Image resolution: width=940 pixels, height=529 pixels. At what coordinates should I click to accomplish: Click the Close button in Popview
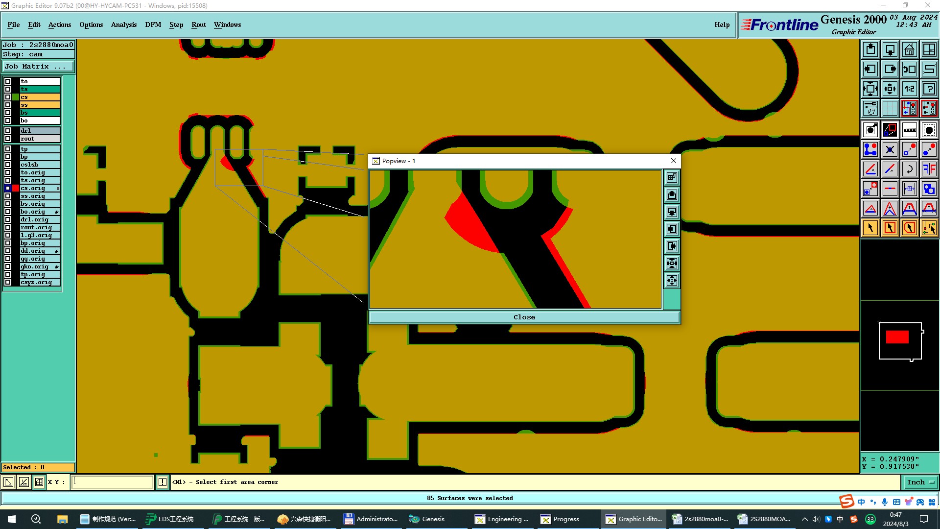524,317
